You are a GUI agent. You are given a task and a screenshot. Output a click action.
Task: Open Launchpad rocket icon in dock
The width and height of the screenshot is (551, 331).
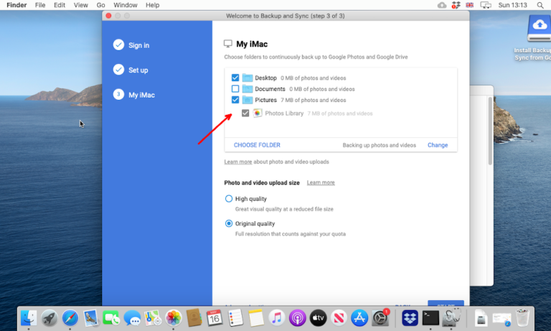click(x=50, y=318)
